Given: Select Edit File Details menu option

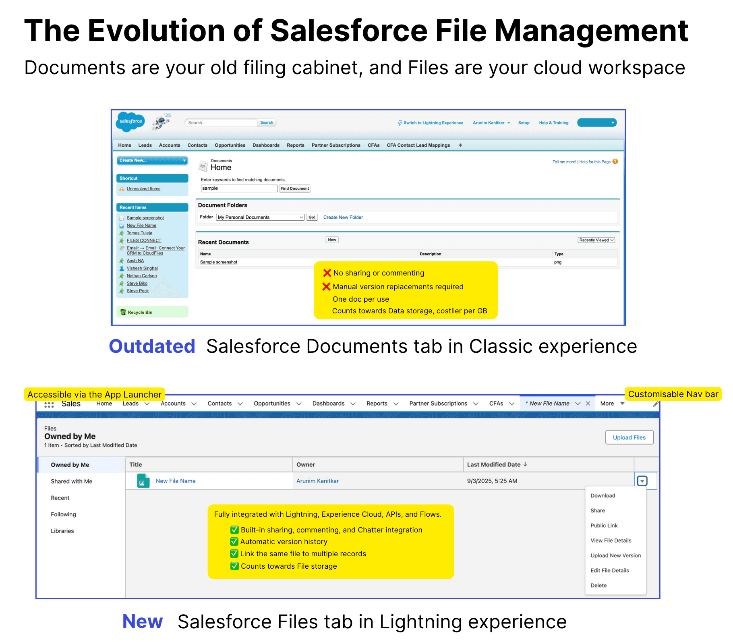Looking at the screenshot, I should pos(610,570).
